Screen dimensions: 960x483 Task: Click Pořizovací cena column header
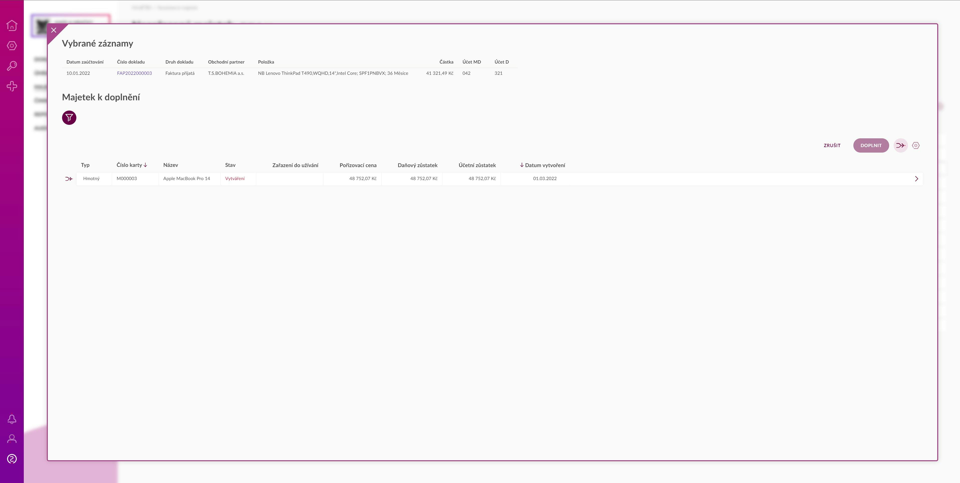358,165
